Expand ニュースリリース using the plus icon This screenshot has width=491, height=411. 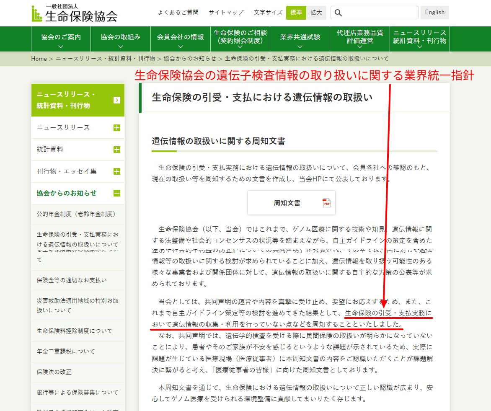click(x=117, y=128)
